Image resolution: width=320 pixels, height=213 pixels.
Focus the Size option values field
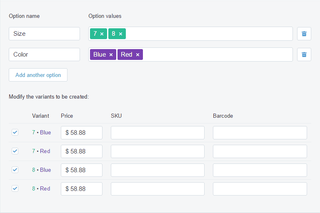tap(208, 34)
